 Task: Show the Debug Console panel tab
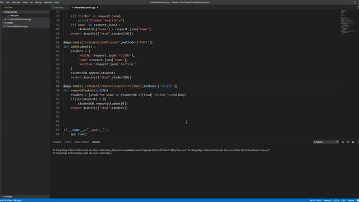coord(81,142)
